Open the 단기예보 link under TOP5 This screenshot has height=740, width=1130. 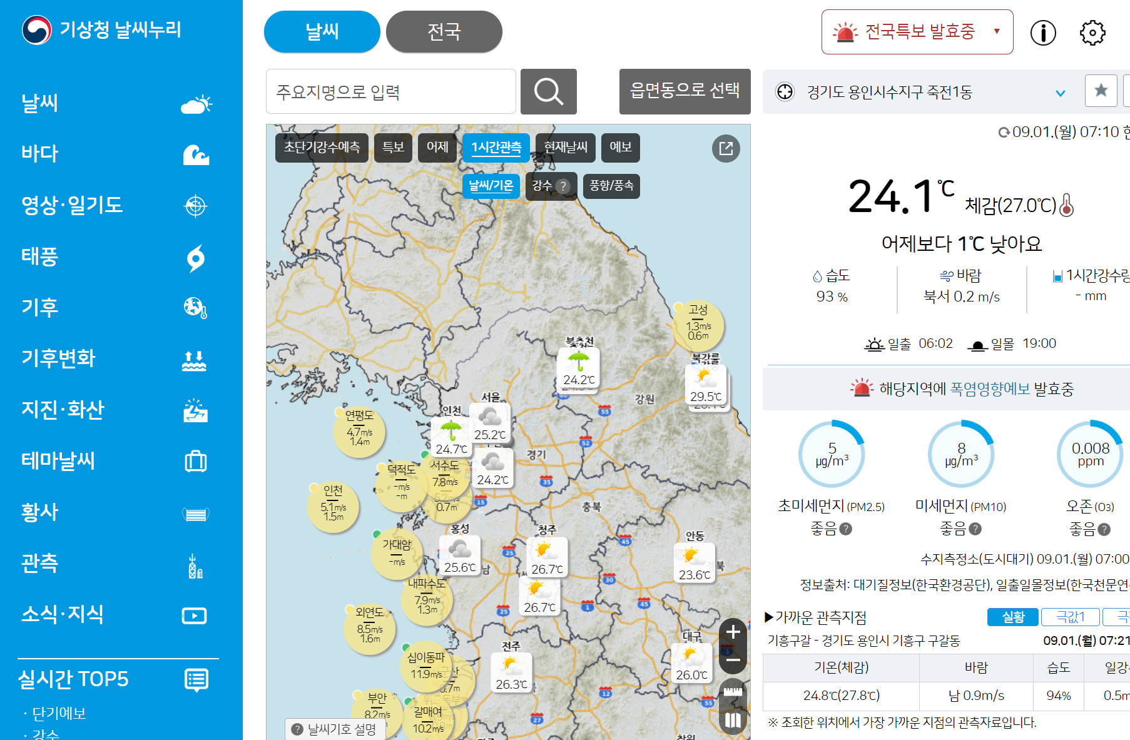pyautogui.click(x=59, y=714)
